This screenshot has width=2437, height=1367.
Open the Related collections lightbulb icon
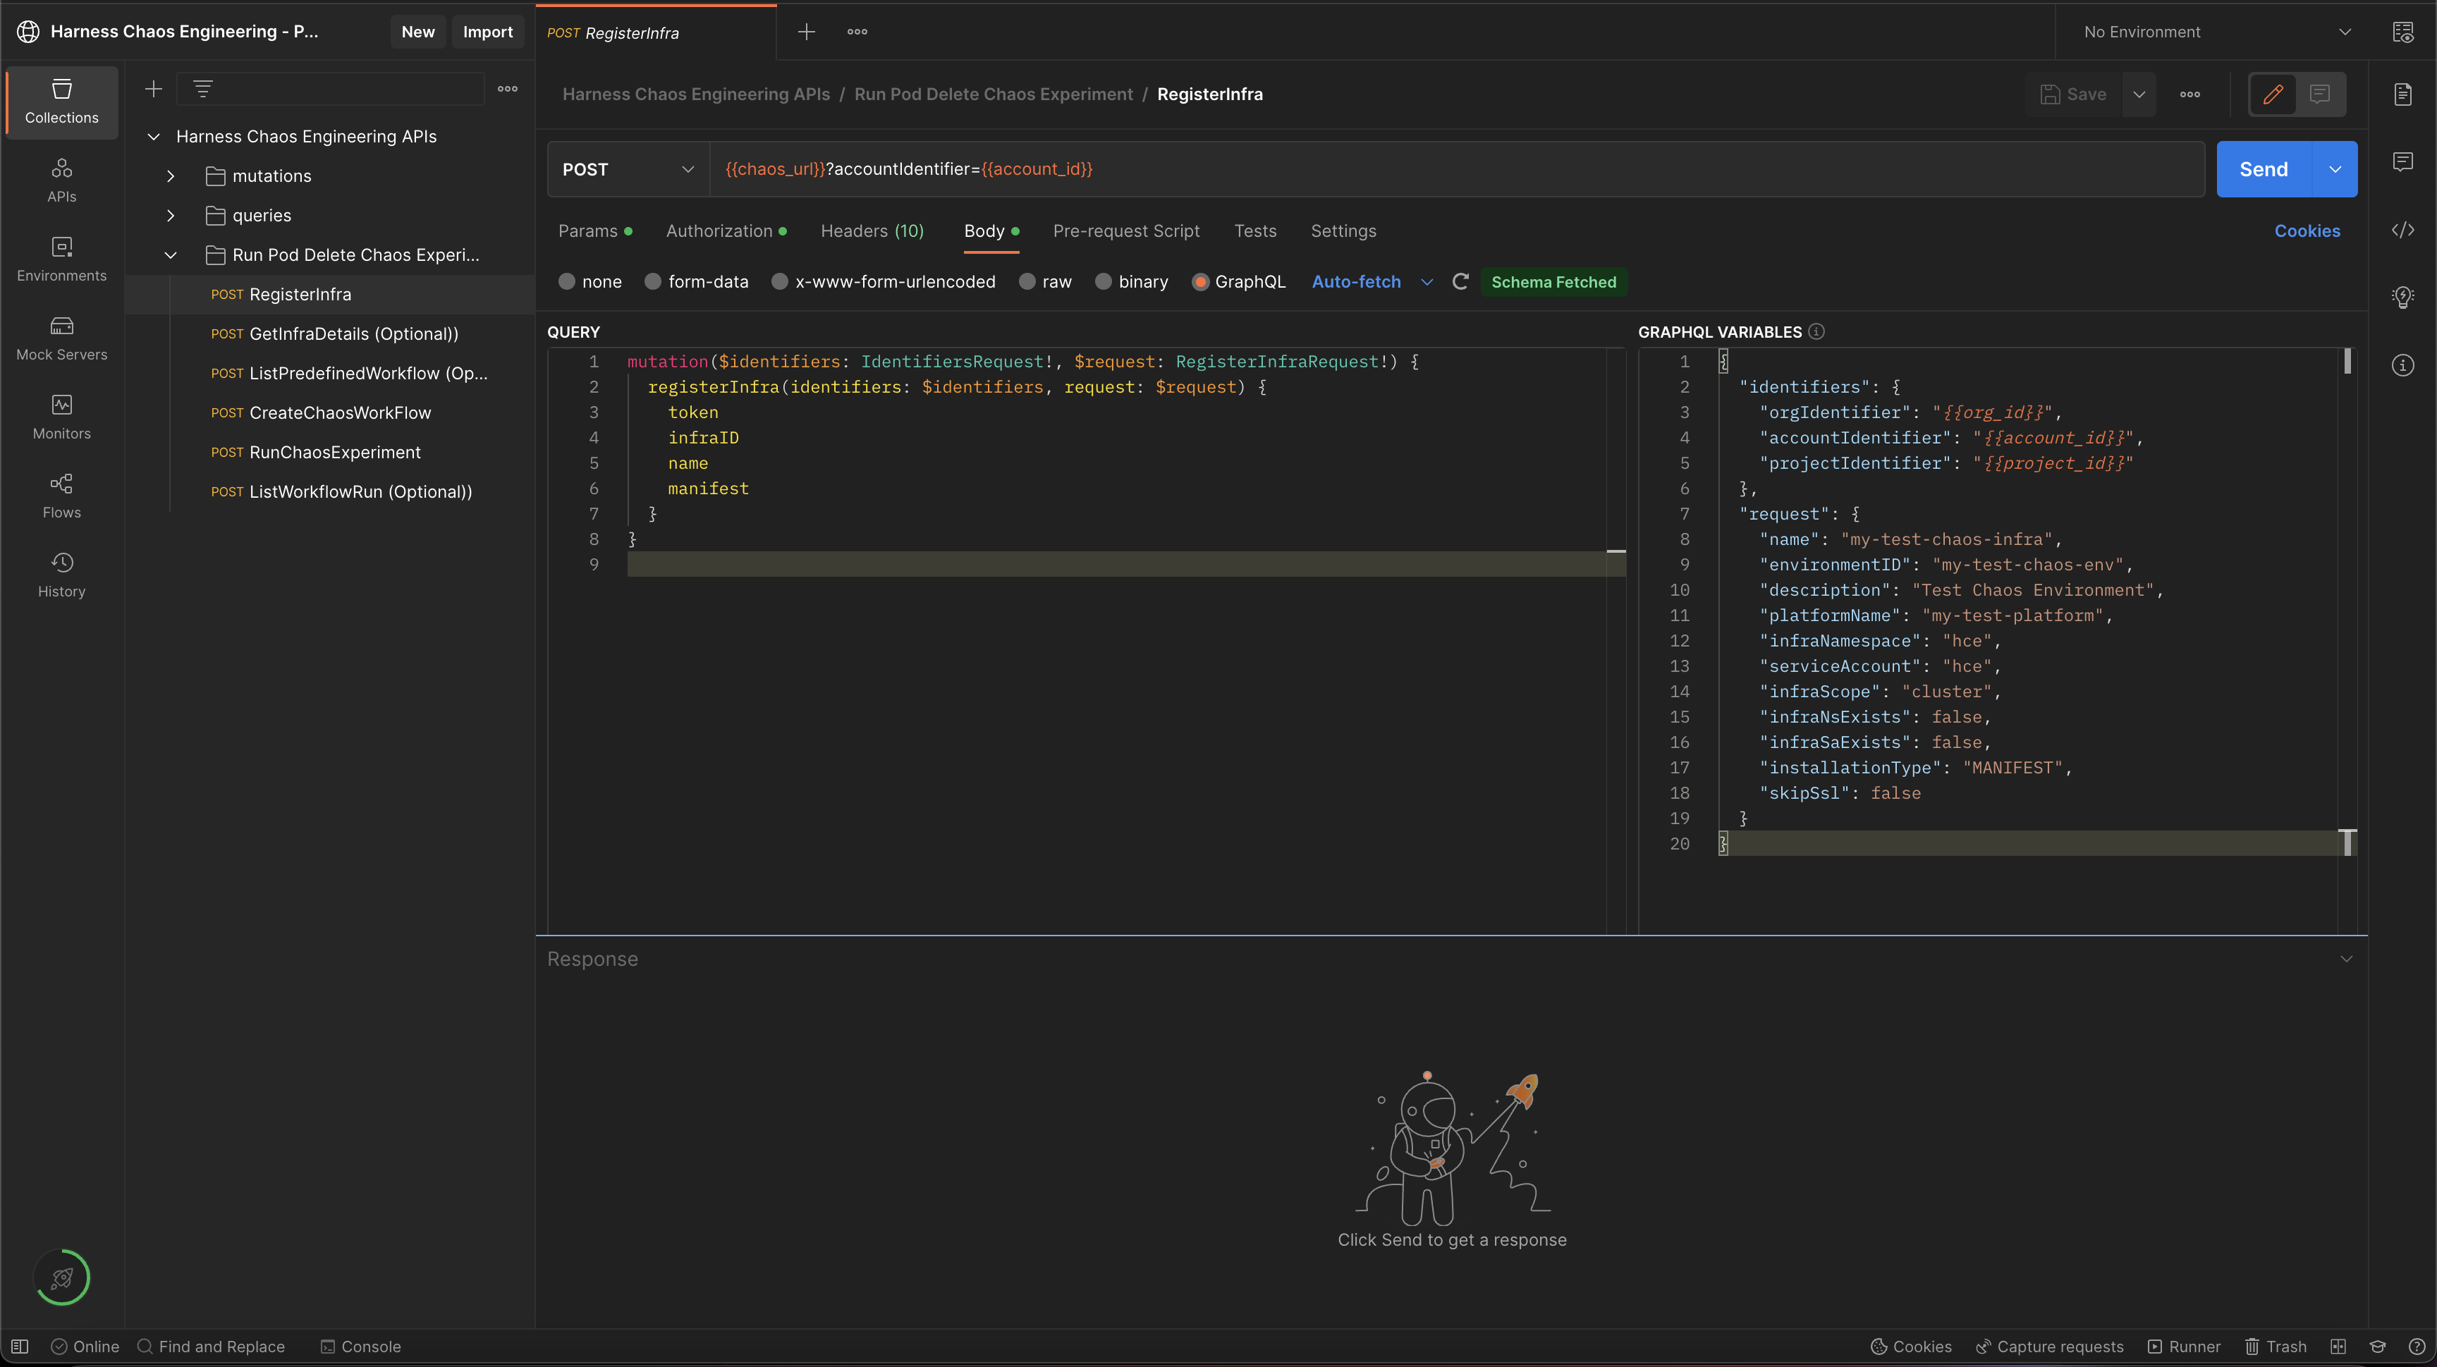pyautogui.click(x=2403, y=297)
